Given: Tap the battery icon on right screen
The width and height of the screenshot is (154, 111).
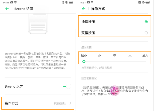Looking at the screenshot, I should [148, 2].
